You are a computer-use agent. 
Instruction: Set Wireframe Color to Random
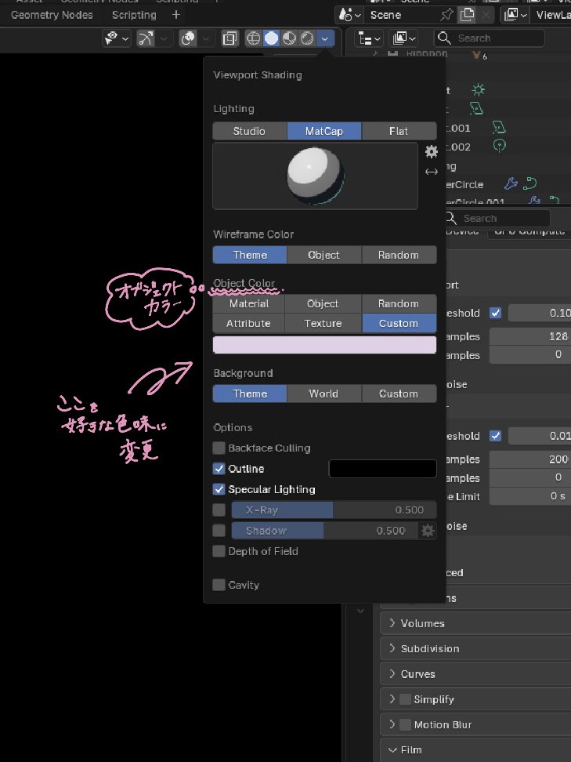coord(399,255)
